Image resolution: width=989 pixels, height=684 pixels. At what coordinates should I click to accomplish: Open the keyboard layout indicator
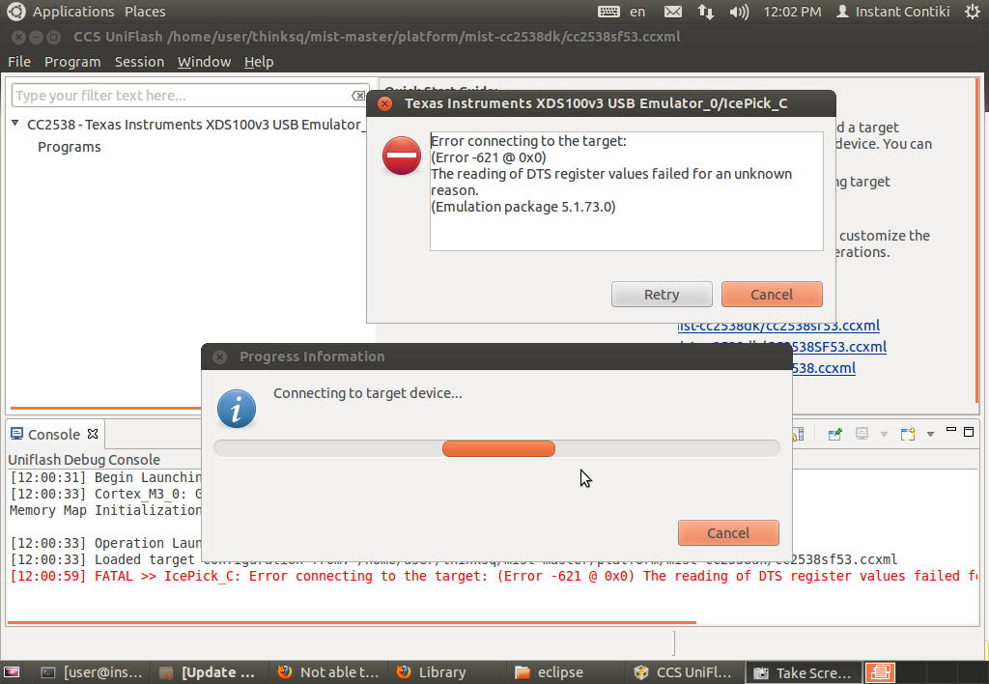[621, 12]
